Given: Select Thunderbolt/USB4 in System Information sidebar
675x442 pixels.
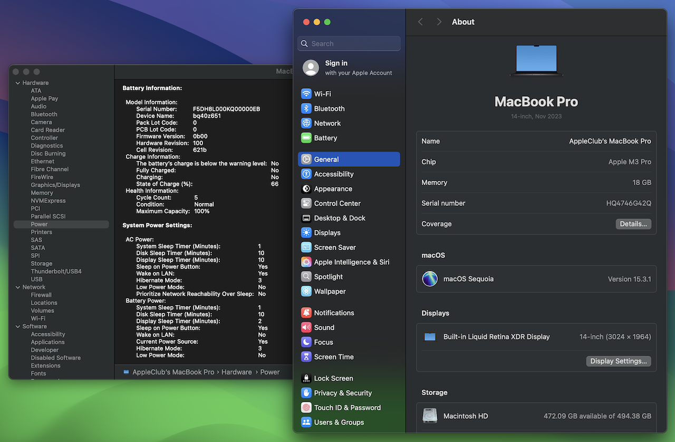Looking at the screenshot, I should (x=56, y=272).
